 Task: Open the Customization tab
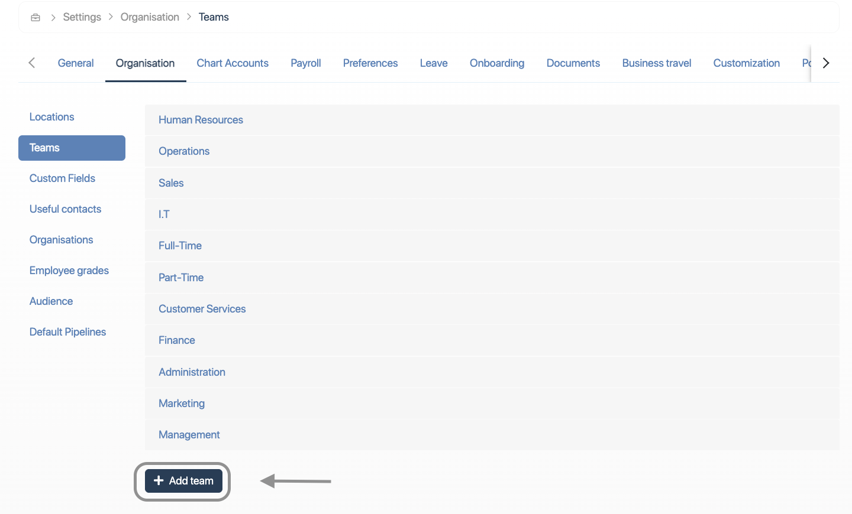(x=746, y=63)
